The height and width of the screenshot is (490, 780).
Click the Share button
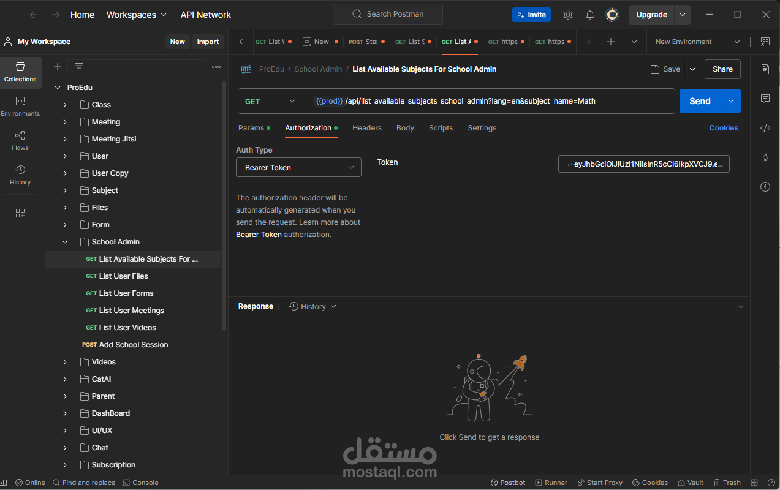pyautogui.click(x=722, y=69)
